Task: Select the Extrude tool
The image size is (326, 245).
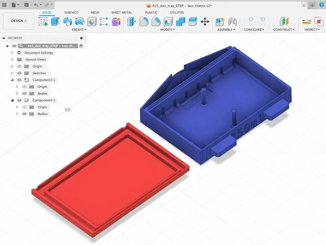Action: coord(55,21)
